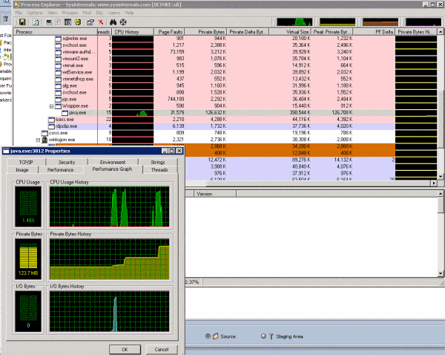445x355 pixels.
Task: Click the vmware-authd process icon
Action: pos(58,52)
